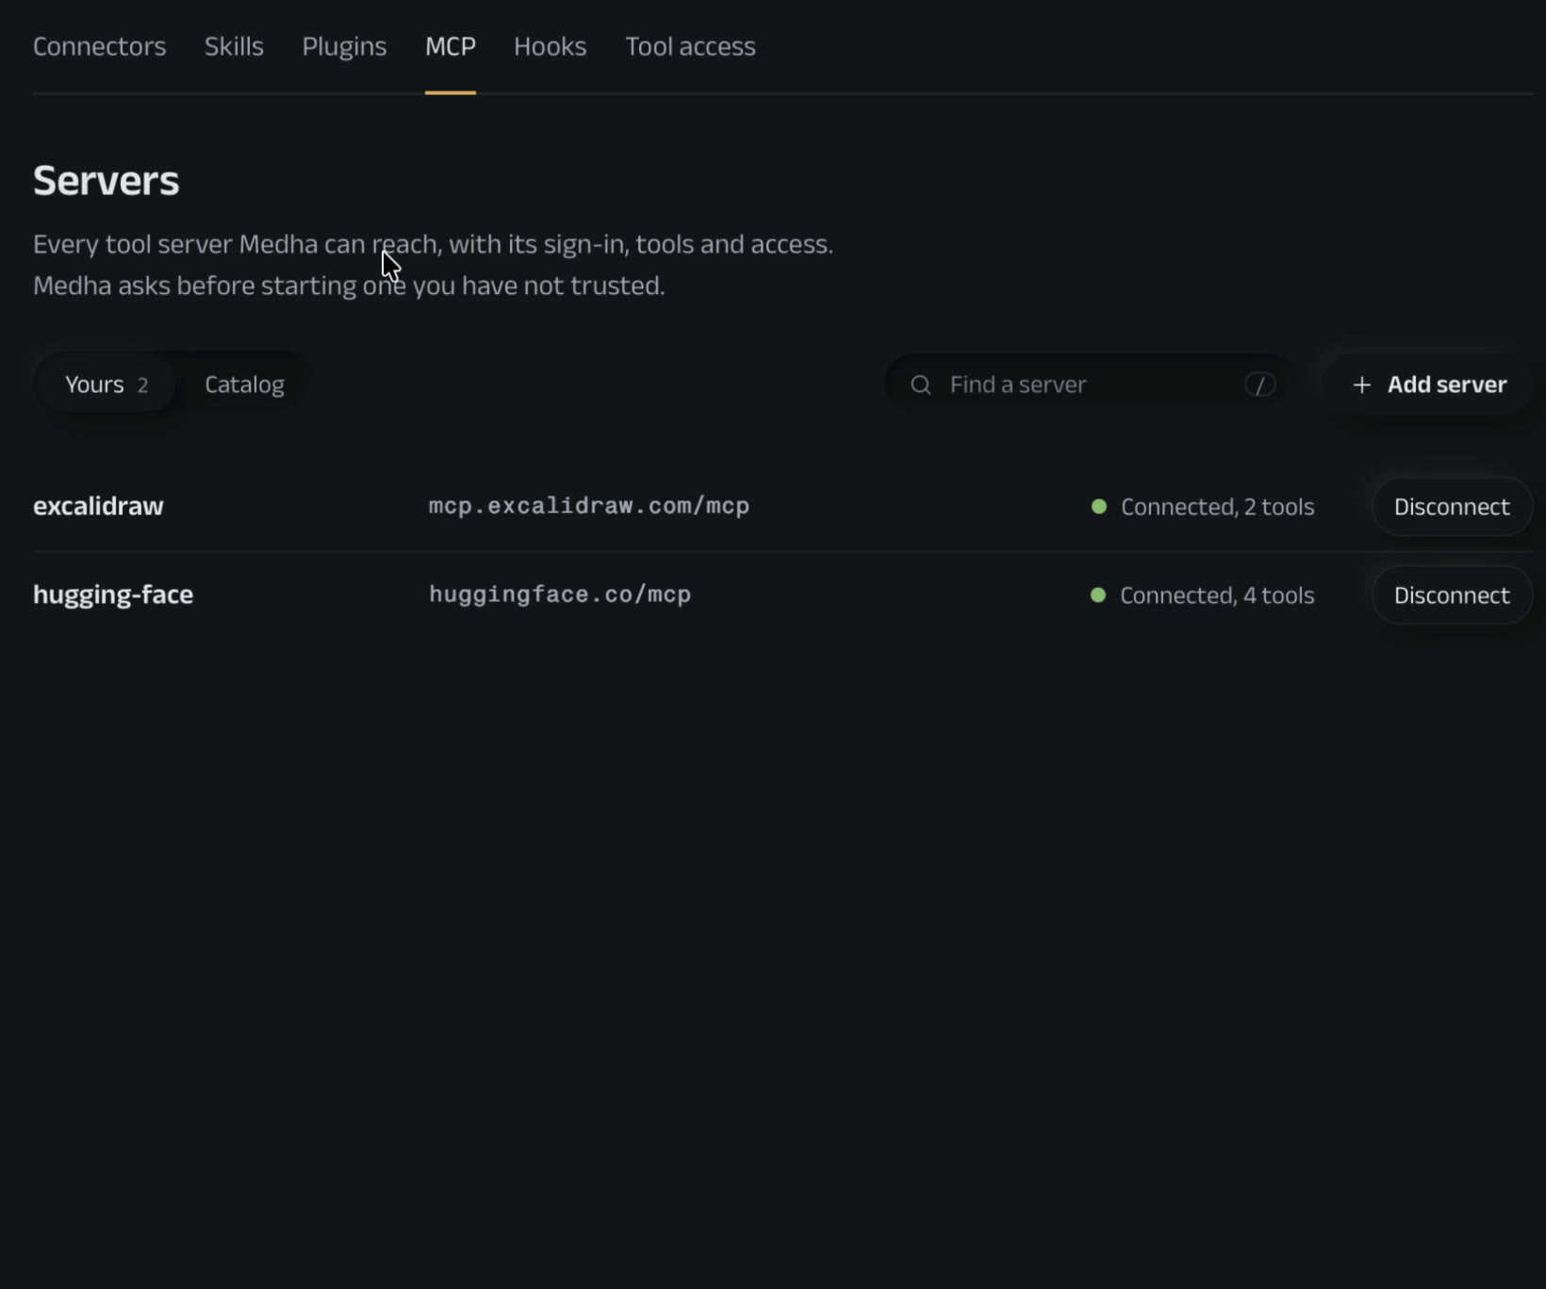
Task: Click the Connected, 2 tools status
Action: pos(1217,507)
